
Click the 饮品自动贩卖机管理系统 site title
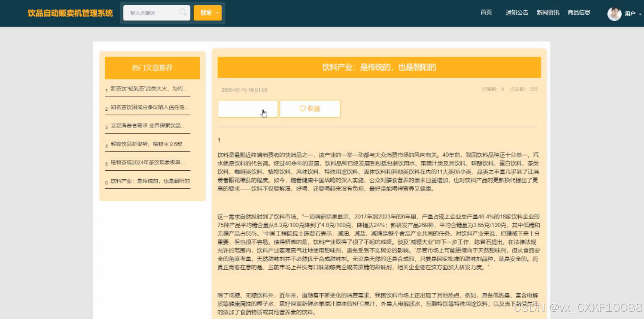pos(70,13)
